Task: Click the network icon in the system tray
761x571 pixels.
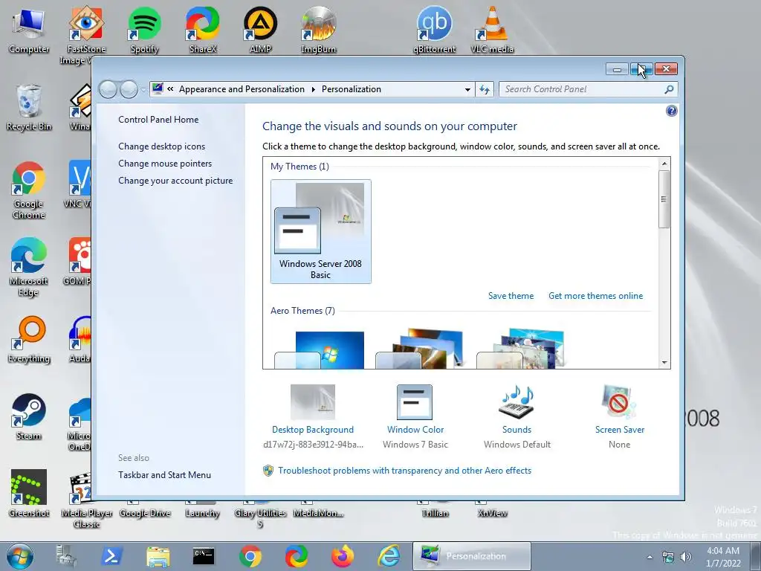Action: (668, 557)
